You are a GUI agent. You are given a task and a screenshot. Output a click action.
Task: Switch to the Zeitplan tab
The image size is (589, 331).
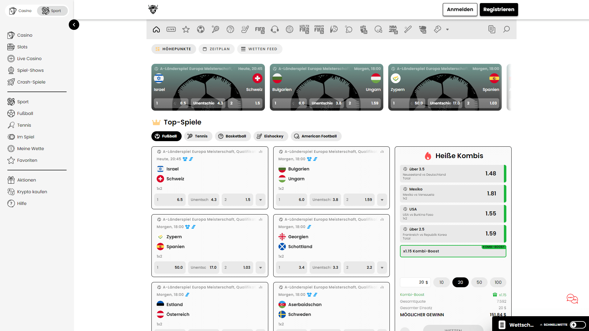pyautogui.click(x=216, y=49)
